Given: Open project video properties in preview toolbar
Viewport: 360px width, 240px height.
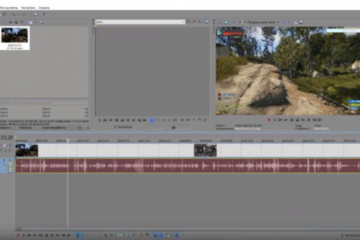Looking at the screenshot, I should [x=219, y=22].
